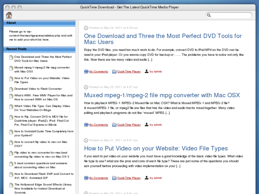Click 'by admin' text under Put Video post
This screenshot has width=259, height=194.
click(156, 178)
